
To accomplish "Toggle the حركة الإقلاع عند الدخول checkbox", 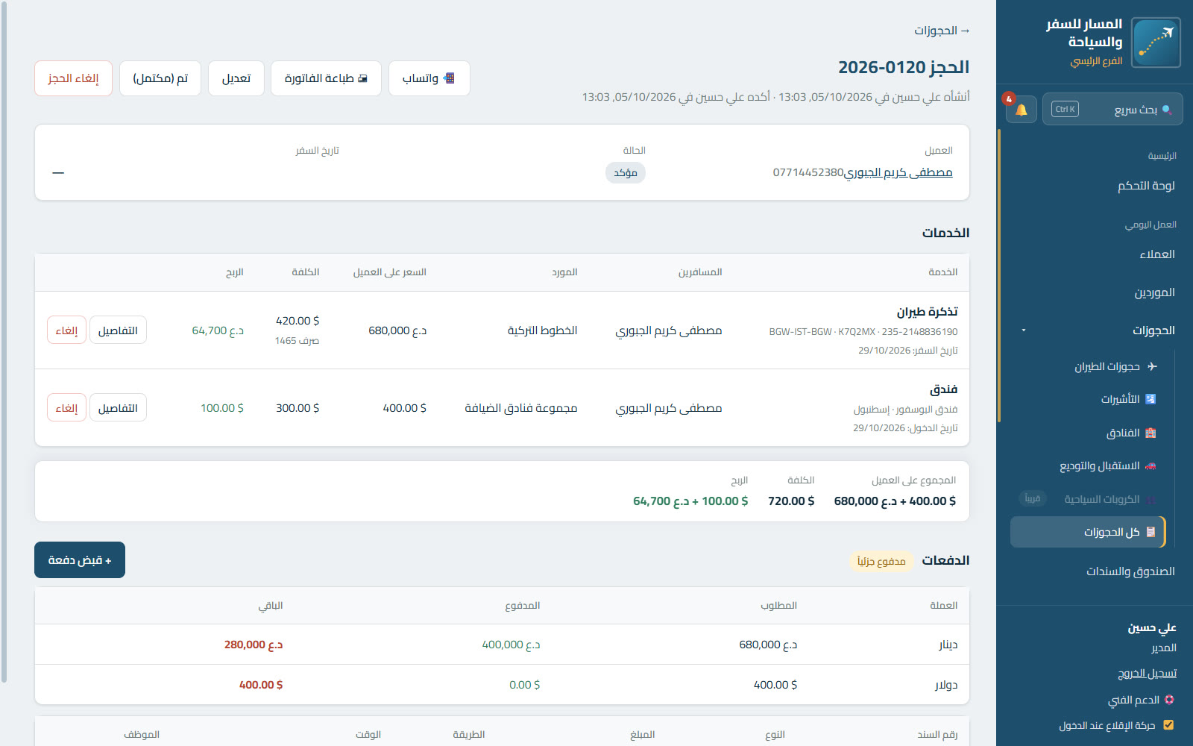I will point(1168,725).
